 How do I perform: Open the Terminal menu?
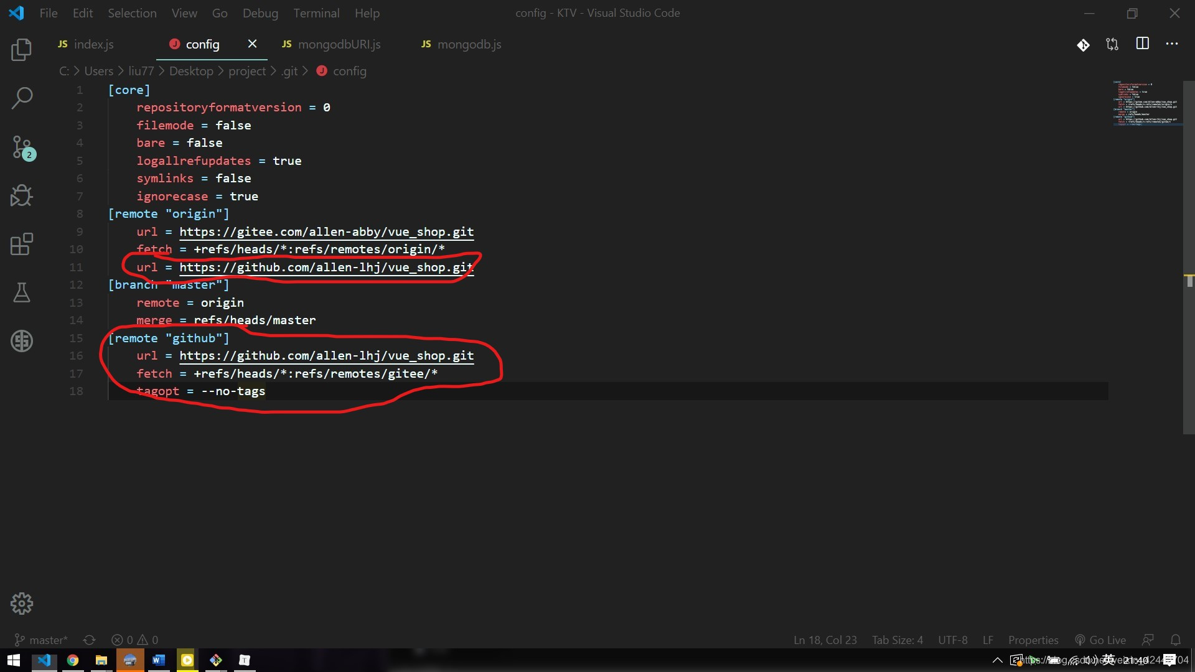316,13
